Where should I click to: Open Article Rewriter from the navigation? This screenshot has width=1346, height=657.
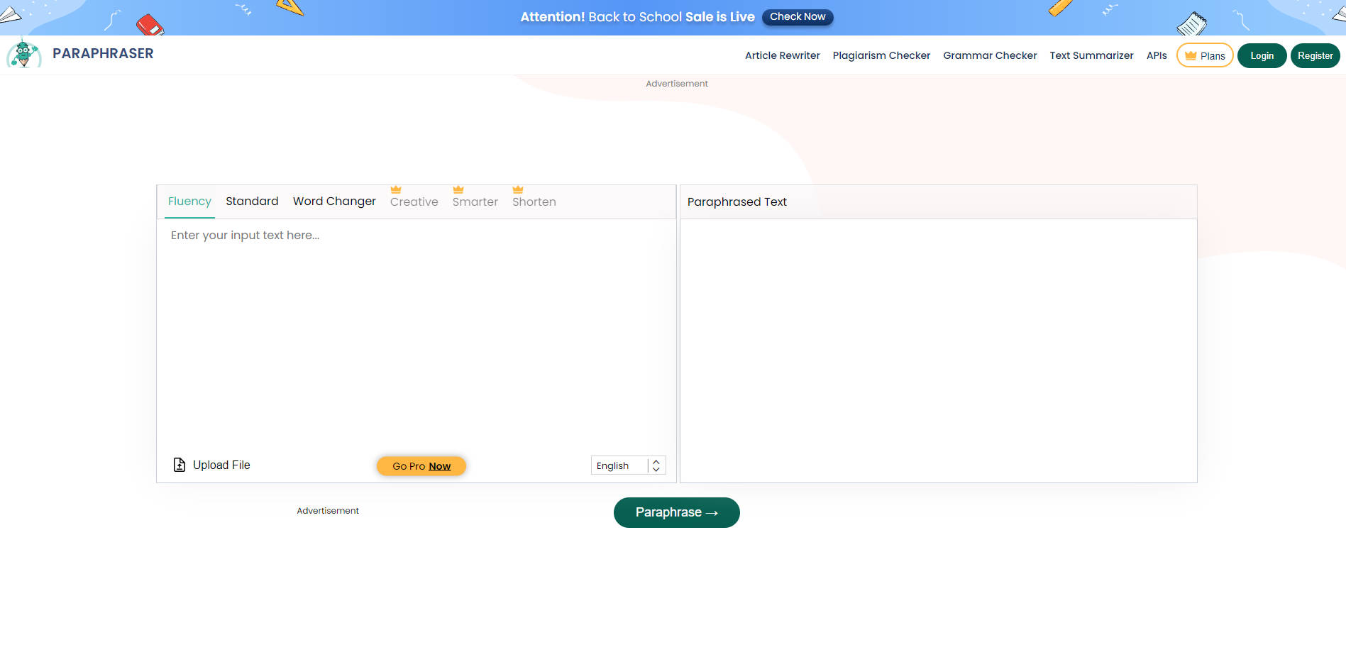click(782, 55)
